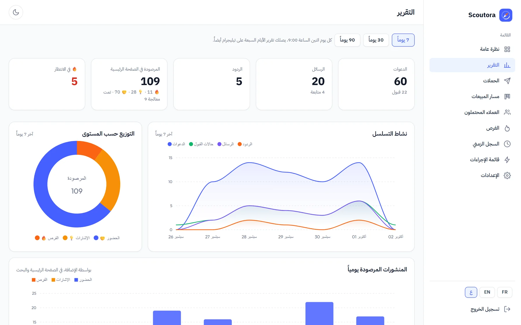This screenshot has height=325, width=521.
Task: Click the السجل الزمني clock icon
Action: (x=507, y=144)
